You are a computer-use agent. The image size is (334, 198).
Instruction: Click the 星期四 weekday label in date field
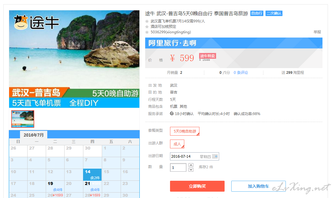click(205, 157)
